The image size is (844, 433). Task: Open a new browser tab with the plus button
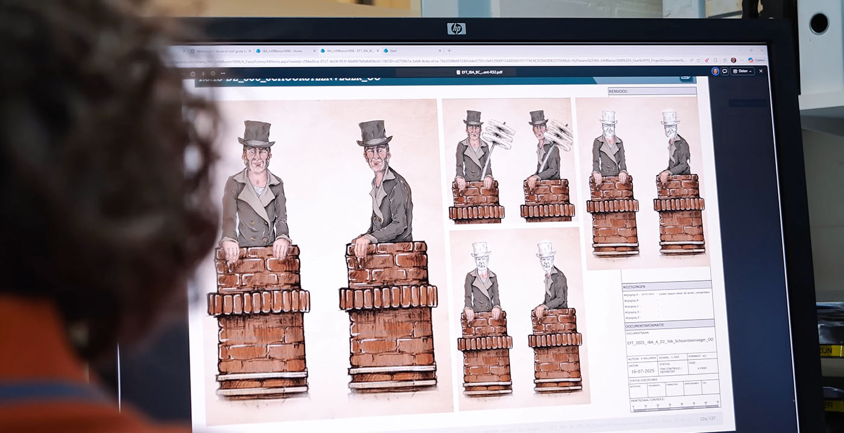449,51
